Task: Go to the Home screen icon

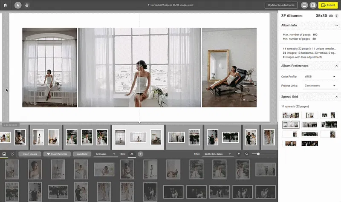Action: coord(5,5)
